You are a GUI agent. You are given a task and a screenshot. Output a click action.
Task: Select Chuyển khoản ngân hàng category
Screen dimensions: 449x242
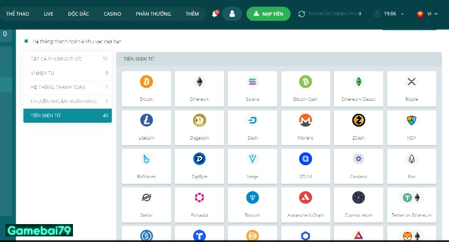pyautogui.click(x=67, y=101)
